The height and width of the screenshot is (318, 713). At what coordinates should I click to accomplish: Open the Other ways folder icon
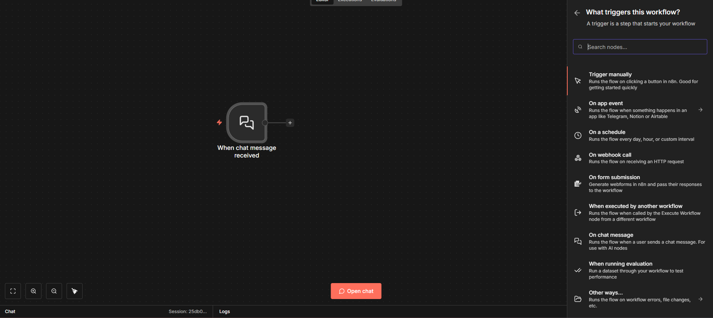tap(578, 299)
